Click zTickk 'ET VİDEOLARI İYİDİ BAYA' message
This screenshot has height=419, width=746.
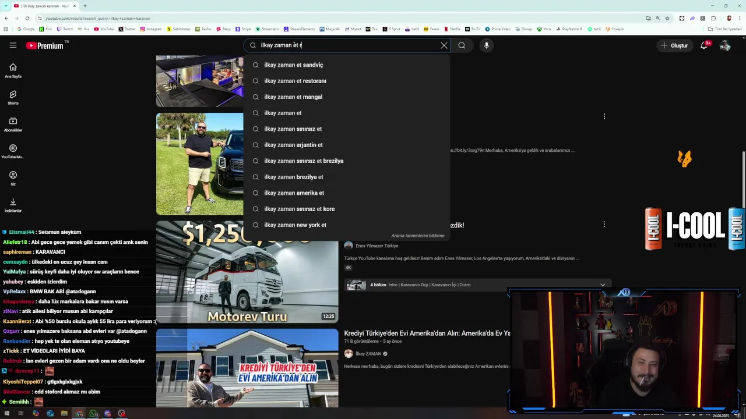pyautogui.click(x=44, y=351)
